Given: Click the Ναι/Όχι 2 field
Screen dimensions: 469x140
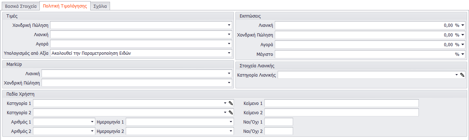Looking at the screenshot, I should pyautogui.click(x=279, y=131).
